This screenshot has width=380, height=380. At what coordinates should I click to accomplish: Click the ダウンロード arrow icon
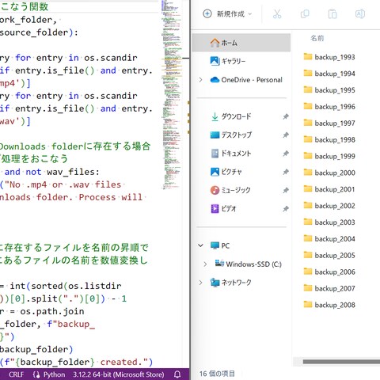(x=215, y=116)
